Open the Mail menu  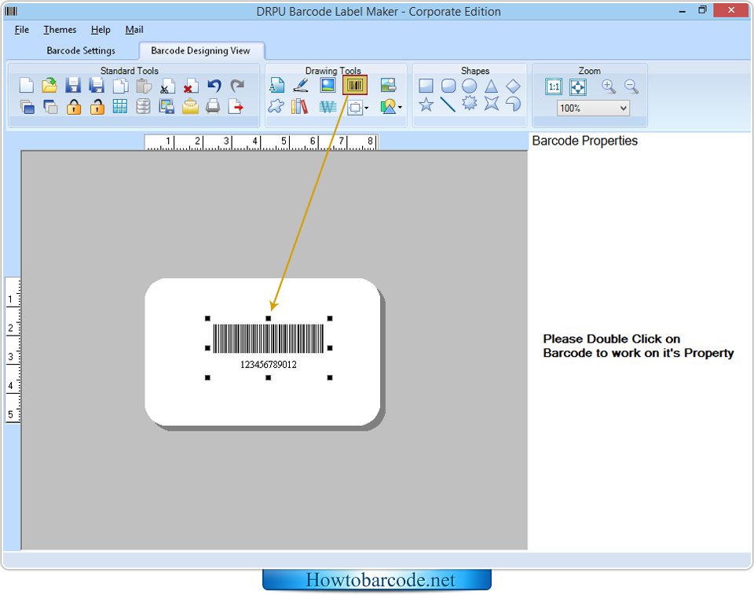click(134, 30)
